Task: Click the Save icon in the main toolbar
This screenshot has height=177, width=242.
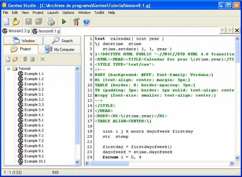Action: [29, 22]
